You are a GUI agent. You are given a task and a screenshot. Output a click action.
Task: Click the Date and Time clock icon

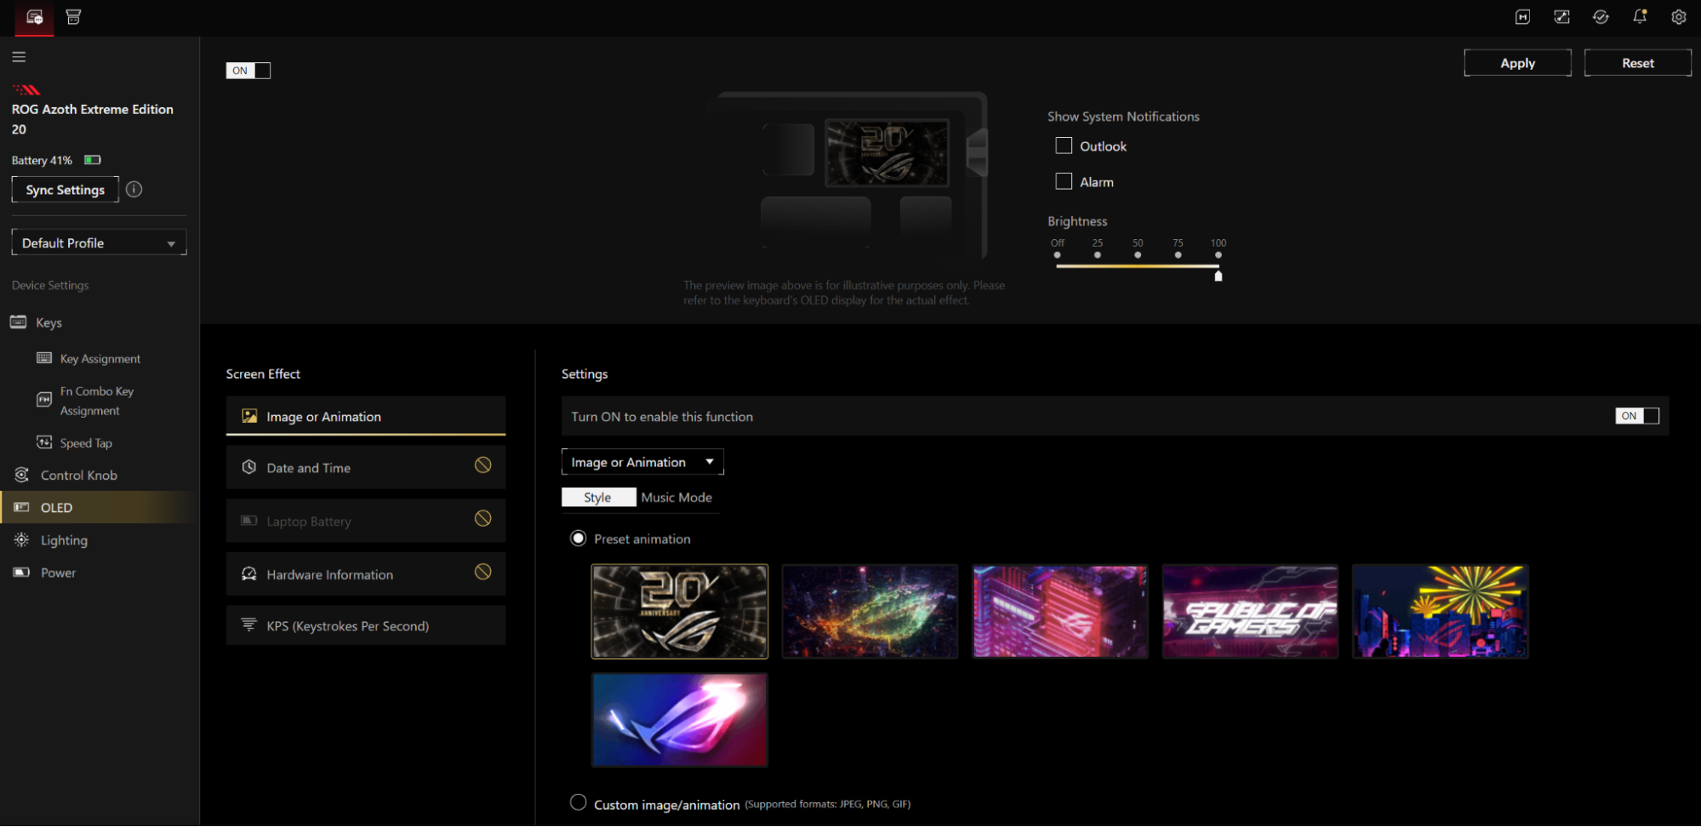pos(249,467)
